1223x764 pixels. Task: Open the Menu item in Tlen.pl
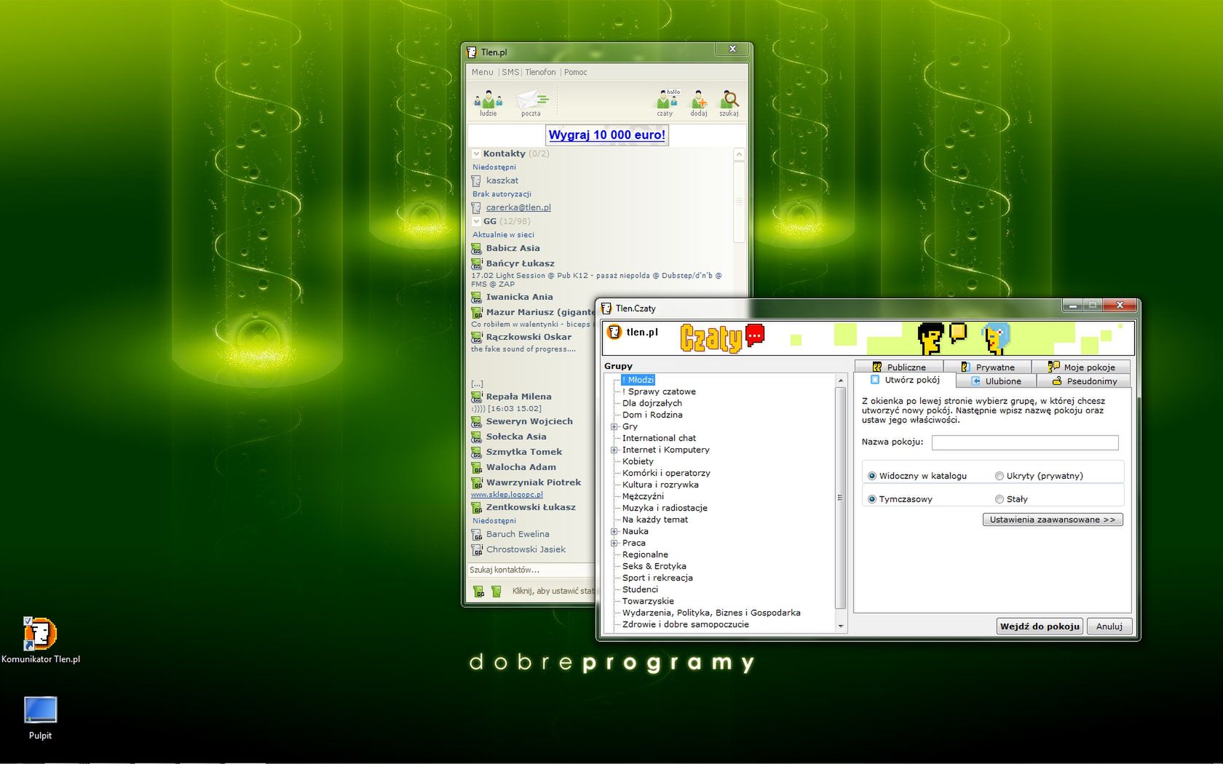[x=482, y=72]
